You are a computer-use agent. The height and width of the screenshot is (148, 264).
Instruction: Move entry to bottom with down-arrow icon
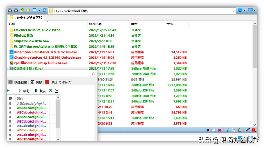tap(57, 91)
